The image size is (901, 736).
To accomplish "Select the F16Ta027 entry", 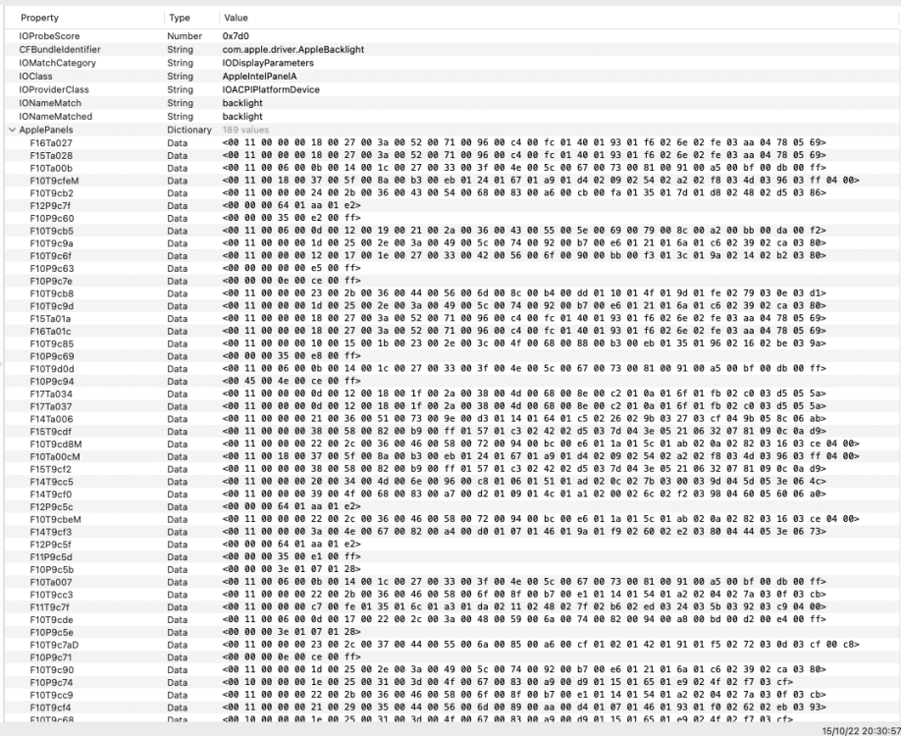I will coord(51,143).
